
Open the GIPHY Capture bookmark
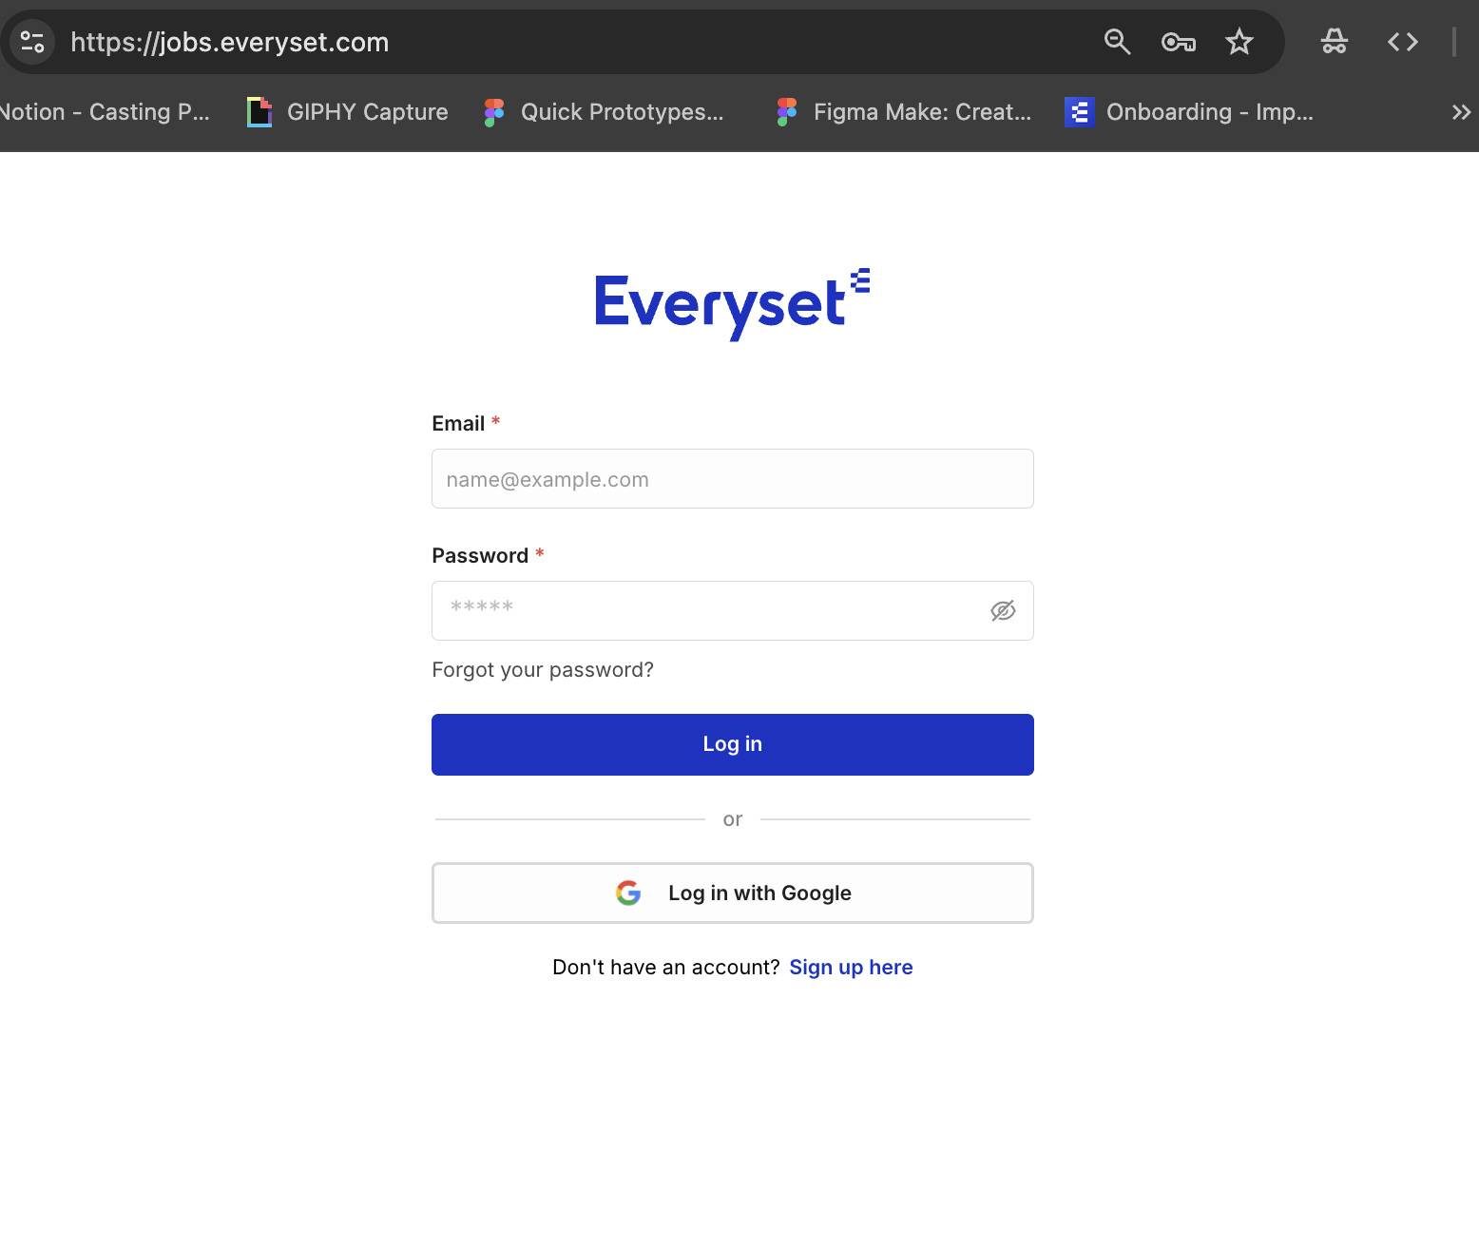tap(348, 112)
